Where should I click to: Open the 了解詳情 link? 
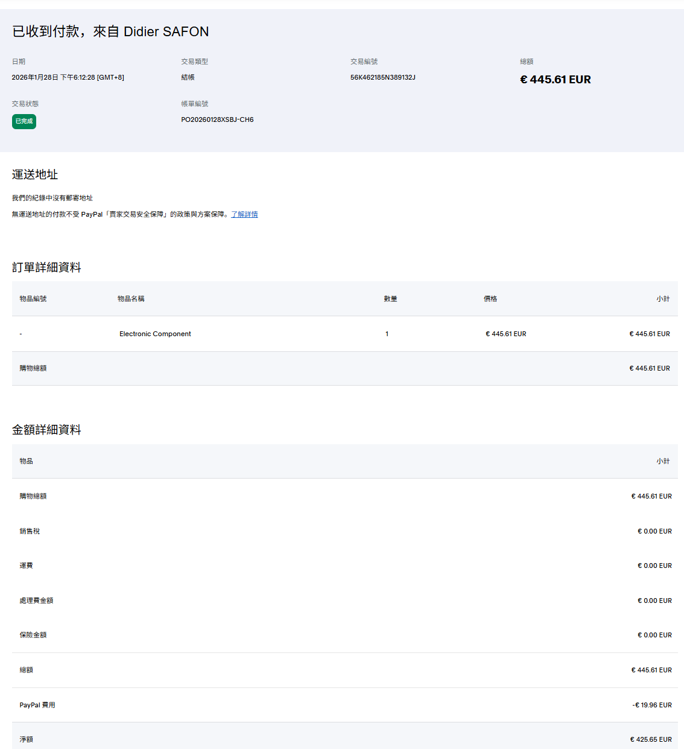[x=244, y=214]
